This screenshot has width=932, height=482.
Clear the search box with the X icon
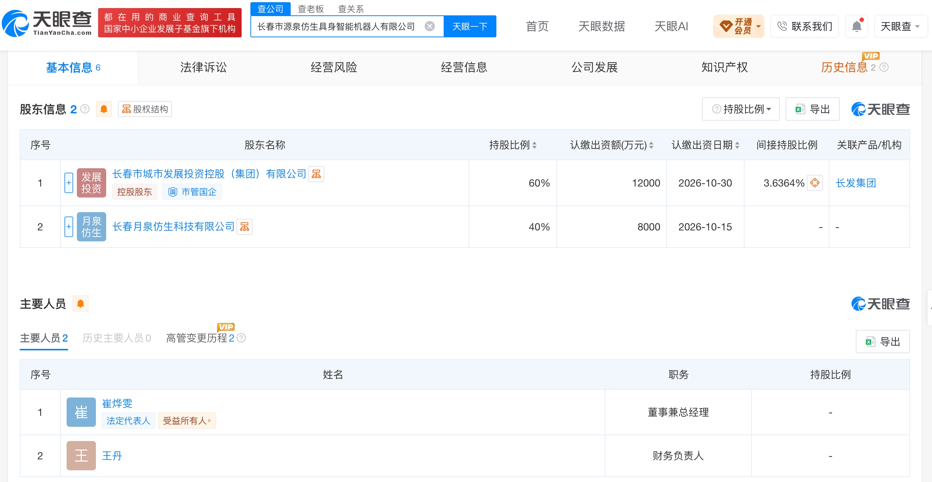pyautogui.click(x=430, y=26)
